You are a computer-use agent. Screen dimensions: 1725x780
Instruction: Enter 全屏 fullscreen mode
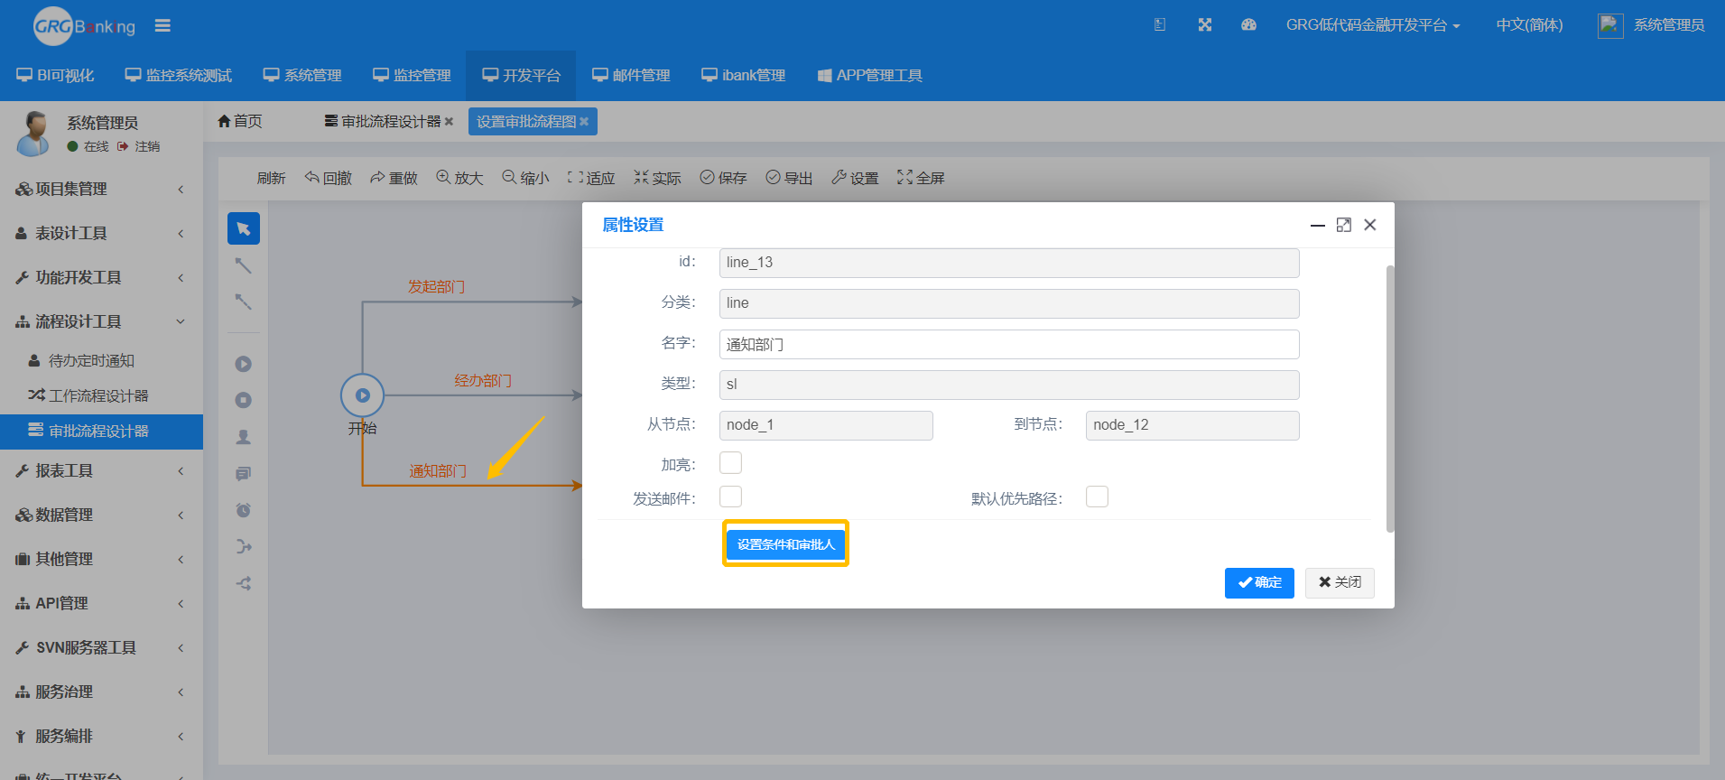click(921, 178)
